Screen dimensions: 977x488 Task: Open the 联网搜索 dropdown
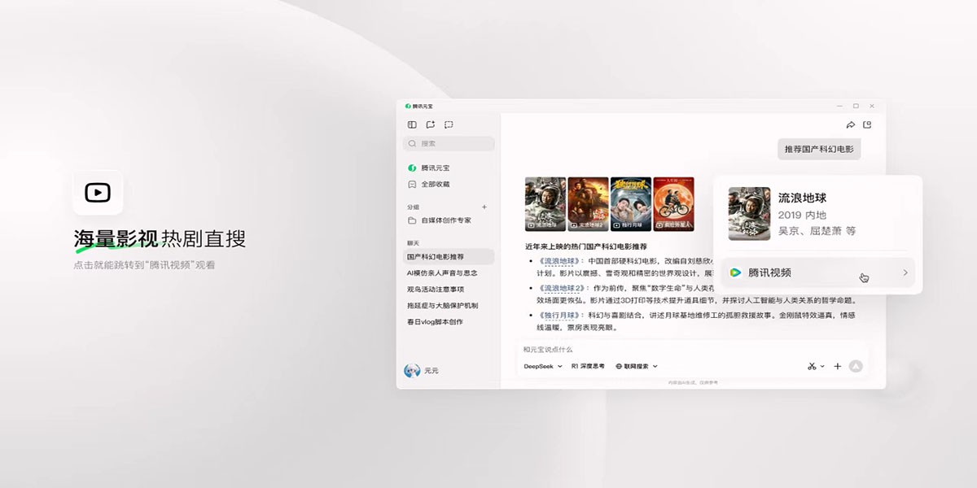637,367
